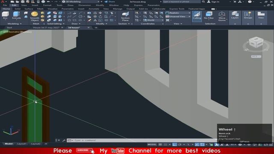Open the File menu

click(x=5, y=5)
